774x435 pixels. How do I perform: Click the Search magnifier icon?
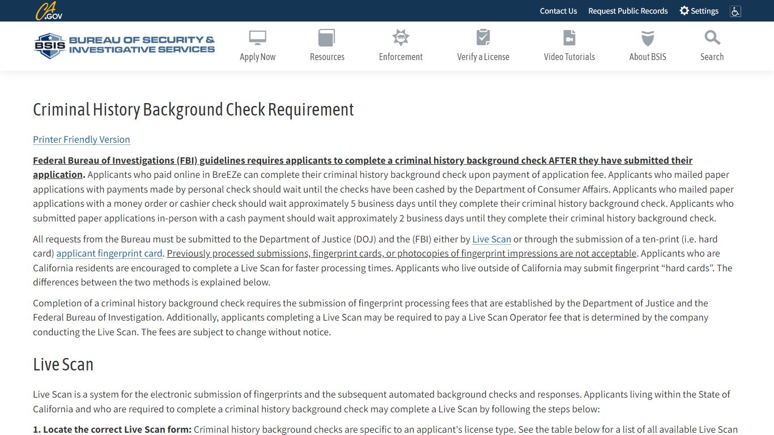[712, 38]
